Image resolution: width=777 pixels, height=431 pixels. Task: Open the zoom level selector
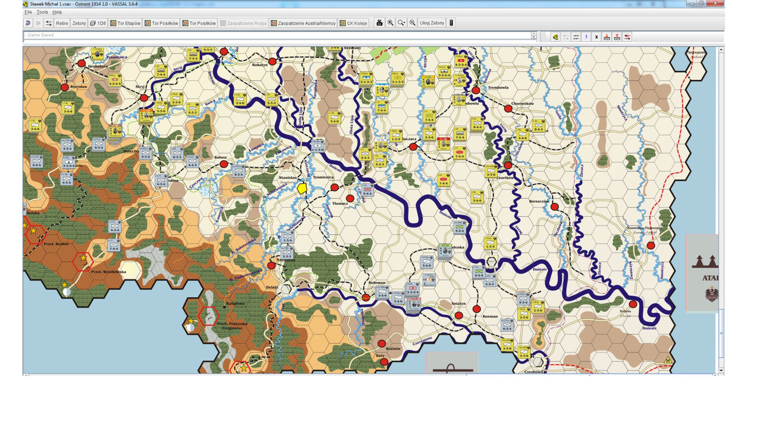point(401,23)
